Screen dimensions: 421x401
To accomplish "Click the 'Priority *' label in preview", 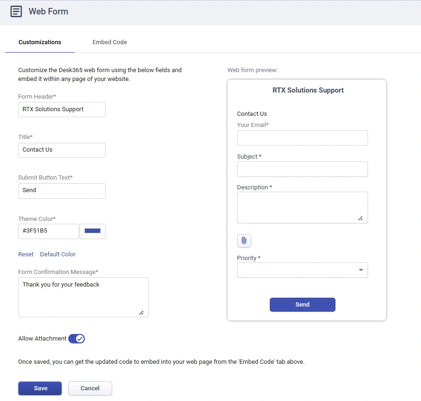I will [248, 258].
